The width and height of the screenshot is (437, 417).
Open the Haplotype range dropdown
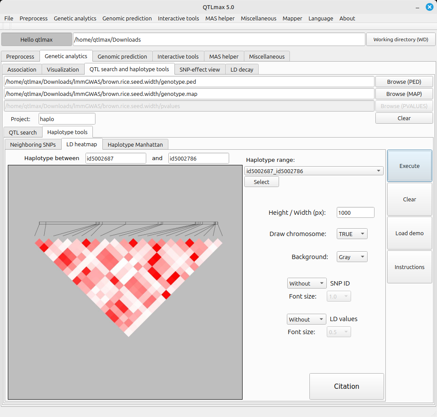(313, 171)
